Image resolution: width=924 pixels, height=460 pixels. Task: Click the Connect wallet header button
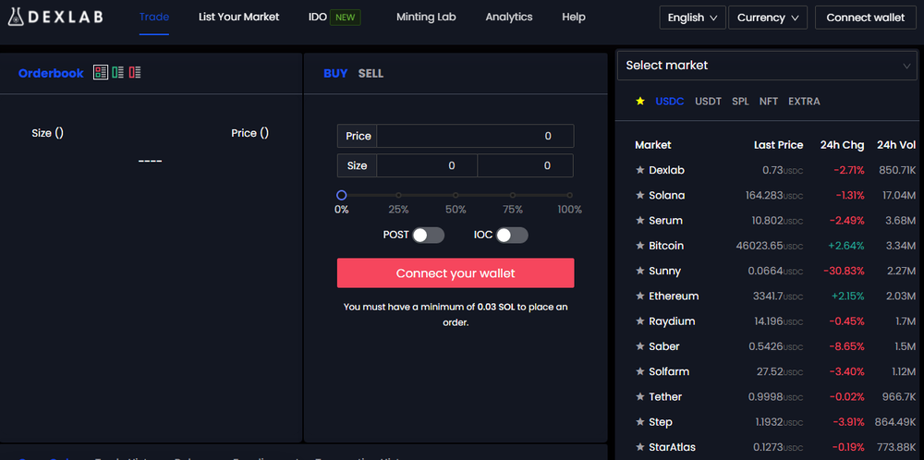[865, 18]
